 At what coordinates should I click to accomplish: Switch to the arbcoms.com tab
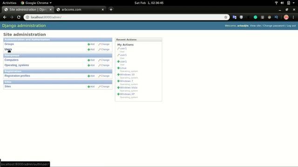point(80,9)
